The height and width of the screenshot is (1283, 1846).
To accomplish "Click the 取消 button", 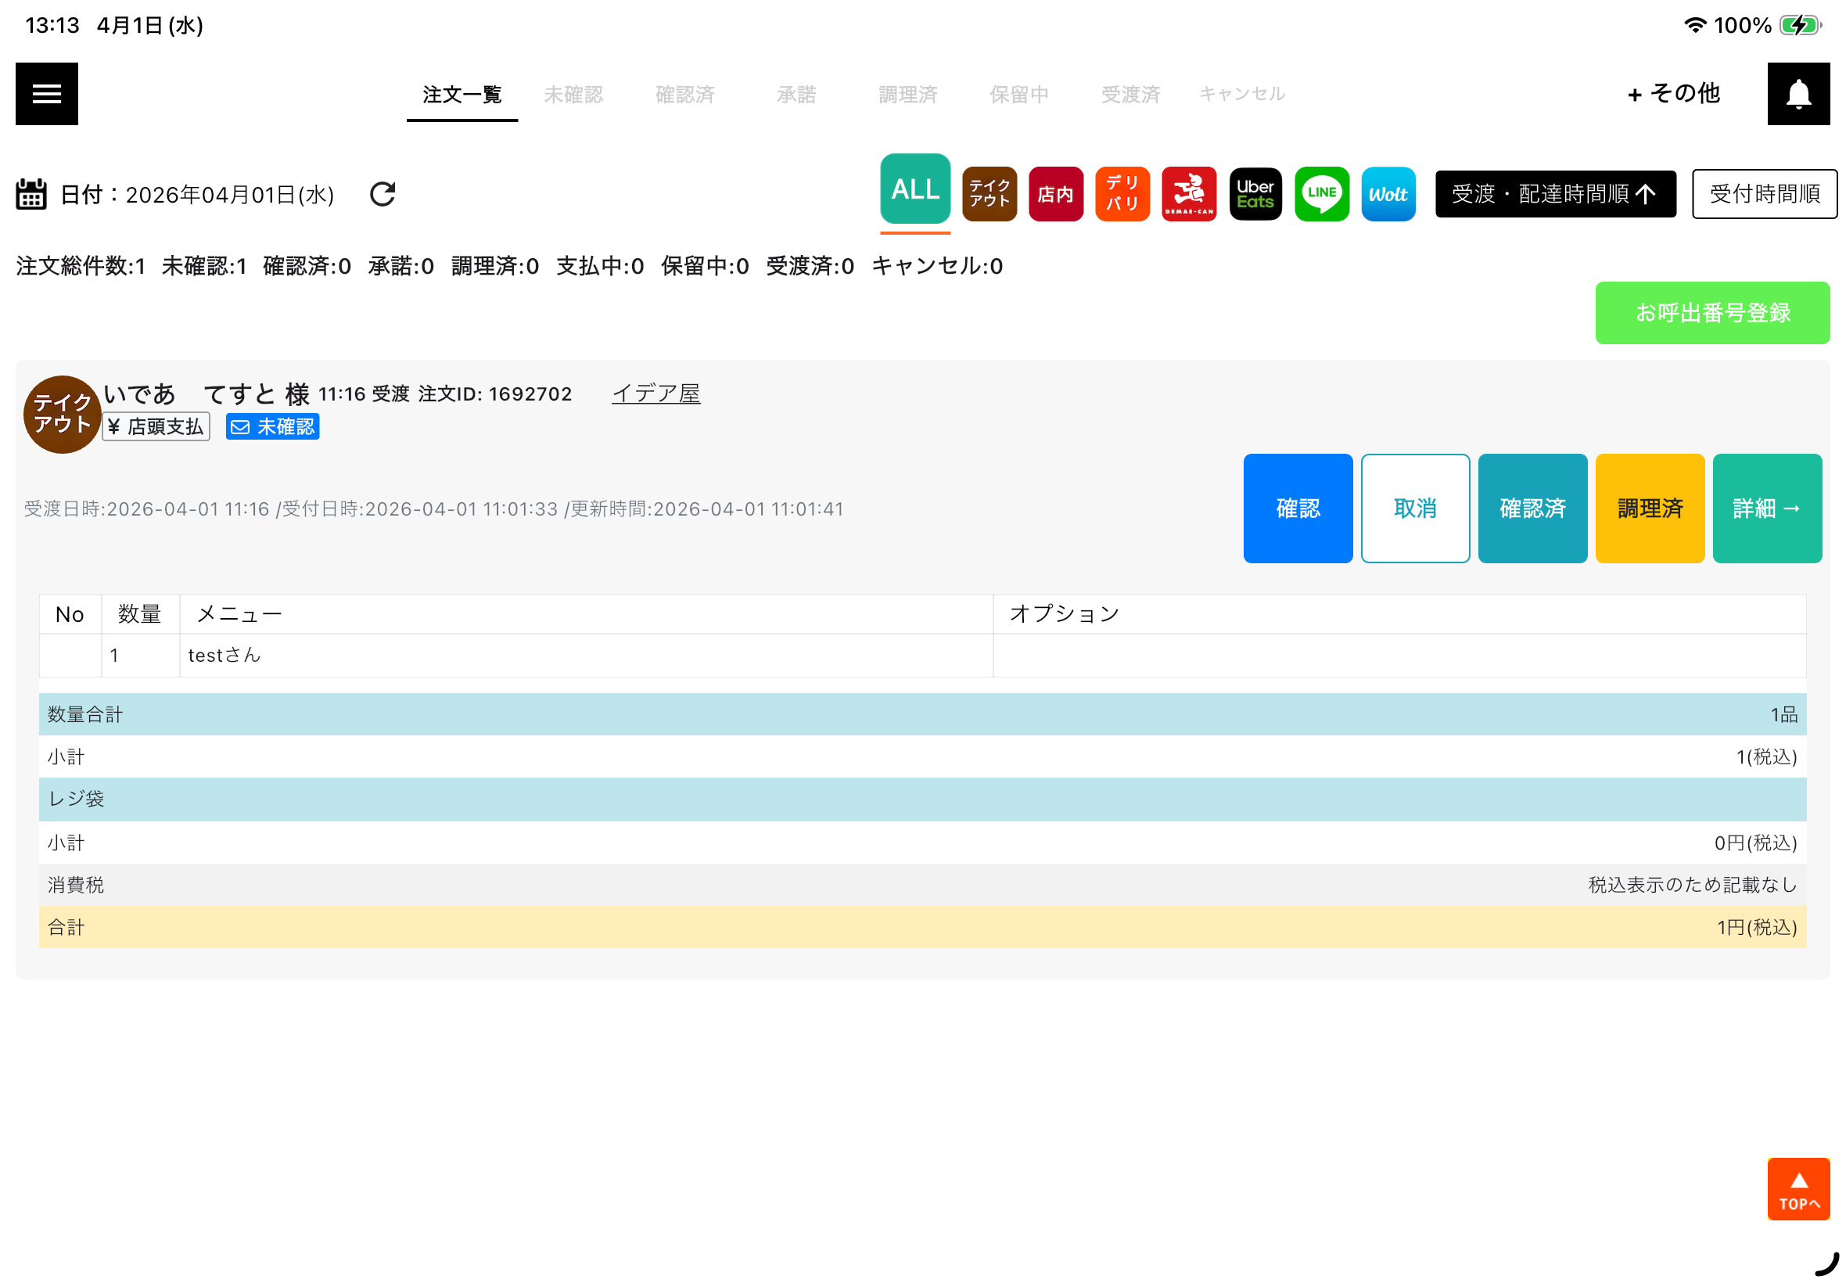I will [x=1415, y=508].
